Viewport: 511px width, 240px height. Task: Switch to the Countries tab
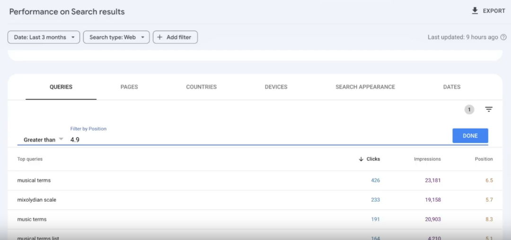(x=201, y=87)
